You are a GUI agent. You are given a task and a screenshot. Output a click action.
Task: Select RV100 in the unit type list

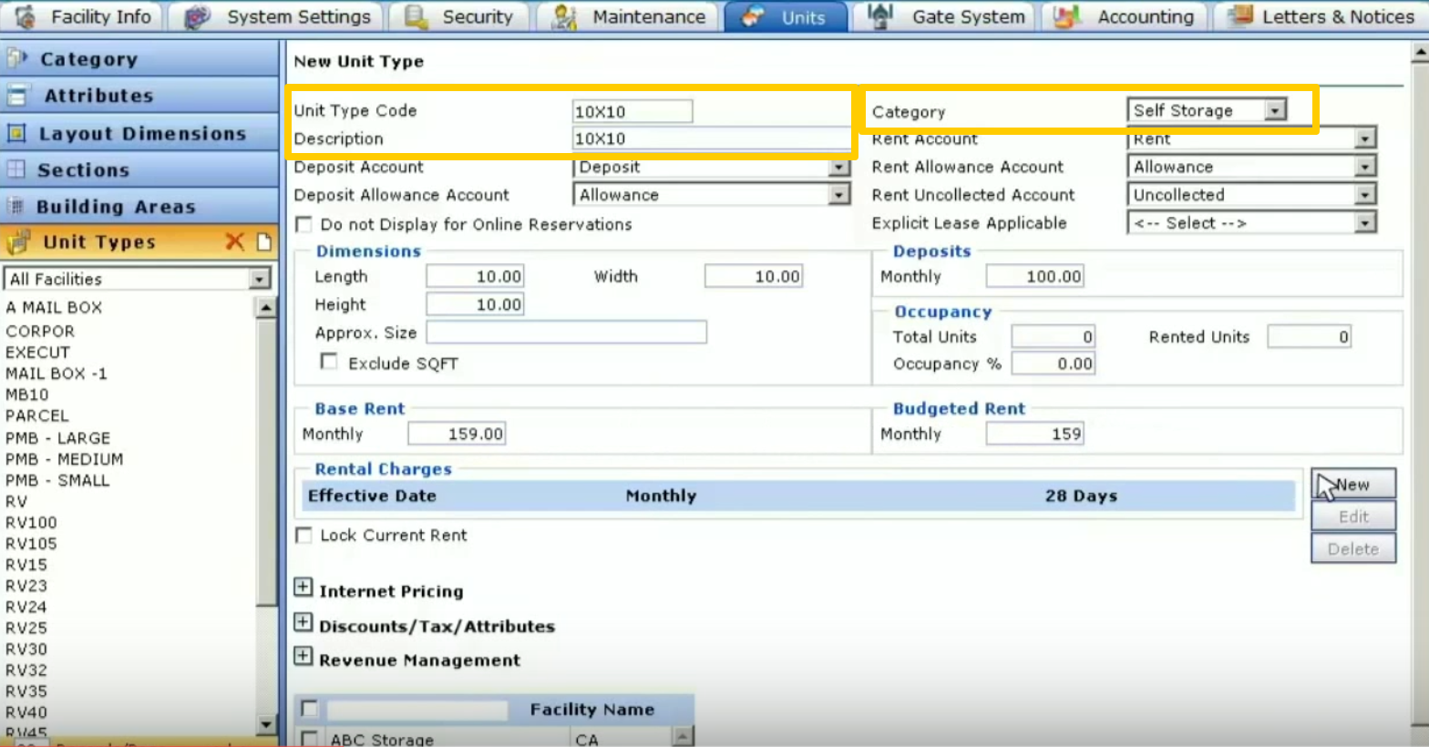click(31, 523)
